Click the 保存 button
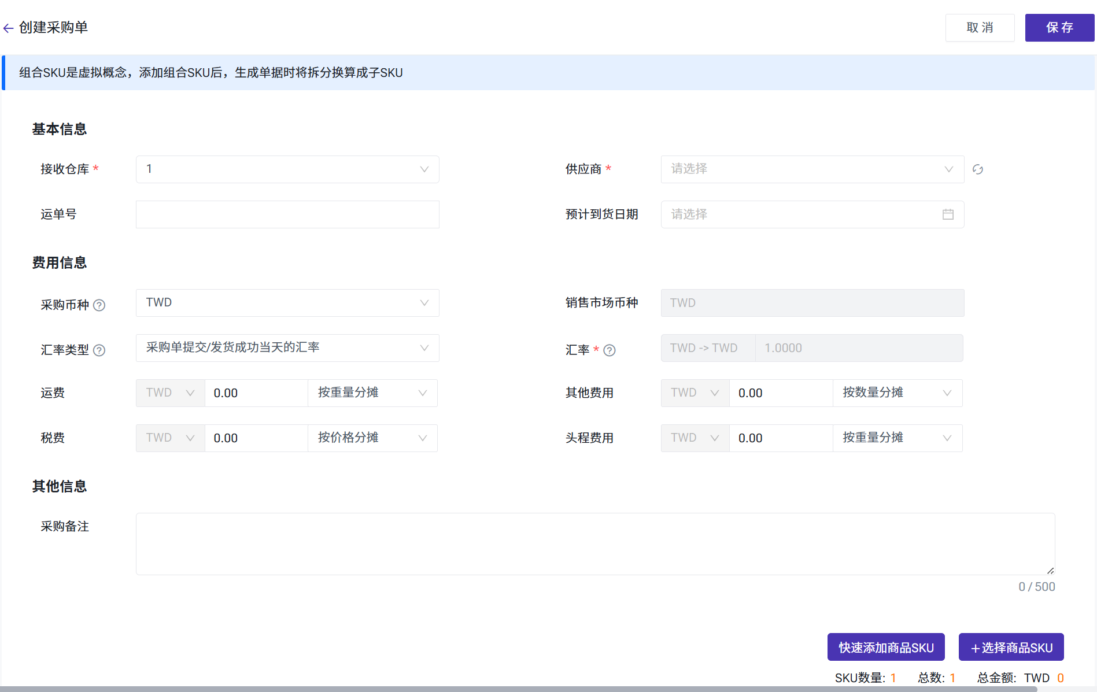 pyautogui.click(x=1059, y=28)
